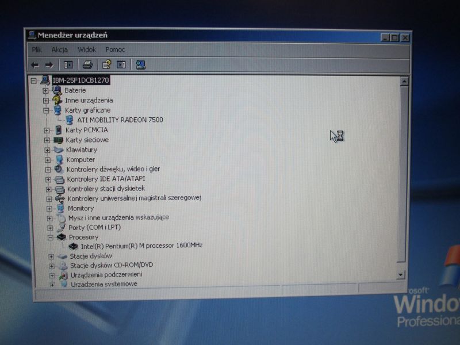Image resolution: width=460 pixels, height=345 pixels.
Task: Select the Karty graficzne display icon
Action: tap(57, 110)
